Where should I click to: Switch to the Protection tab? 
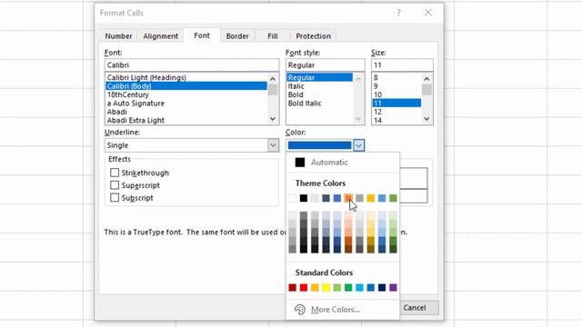click(x=313, y=36)
